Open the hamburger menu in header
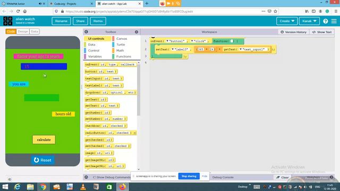The width and height of the screenshot is (340, 191). click(x=334, y=21)
